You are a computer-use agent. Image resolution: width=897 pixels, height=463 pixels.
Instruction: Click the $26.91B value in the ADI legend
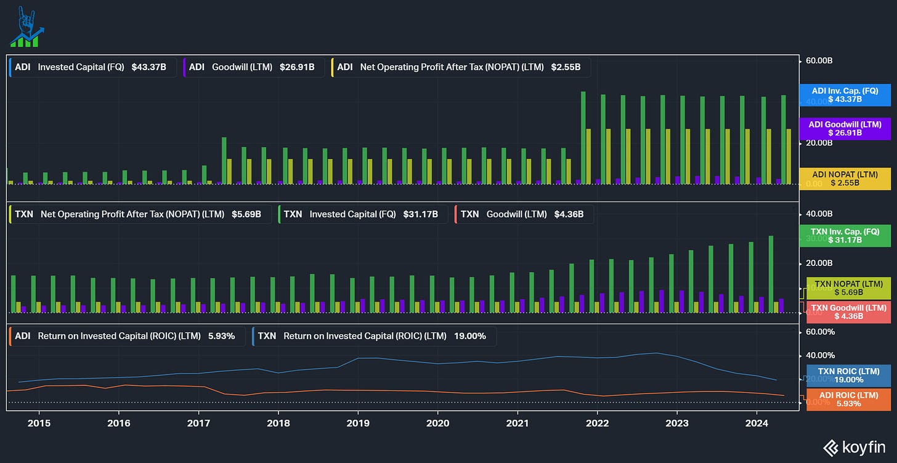[297, 67]
